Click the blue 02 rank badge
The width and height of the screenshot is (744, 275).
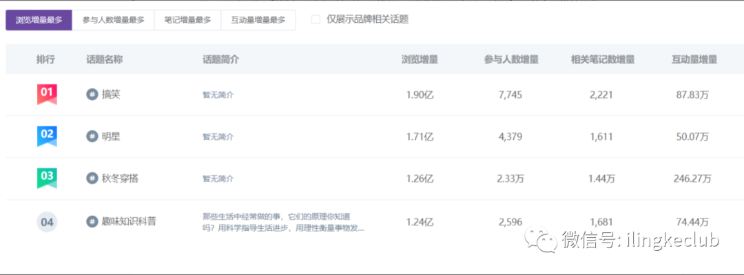47,136
